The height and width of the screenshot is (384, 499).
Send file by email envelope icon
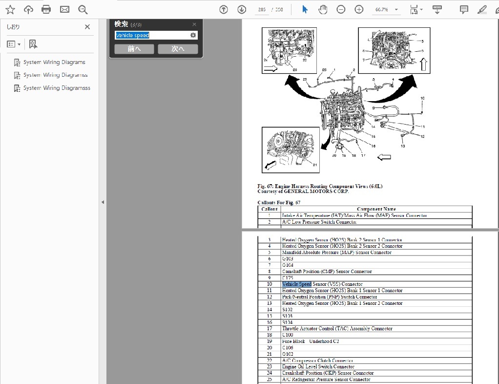coord(64,10)
